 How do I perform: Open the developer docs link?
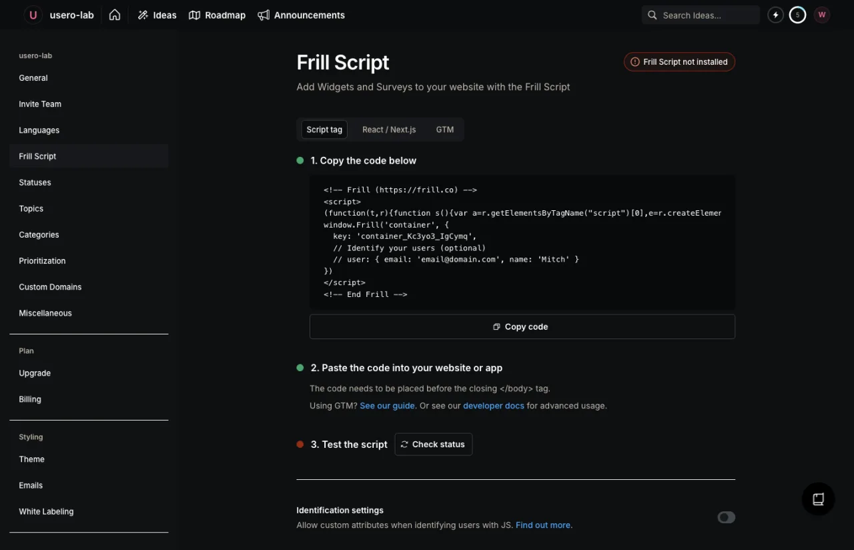(x=494, y=405)
